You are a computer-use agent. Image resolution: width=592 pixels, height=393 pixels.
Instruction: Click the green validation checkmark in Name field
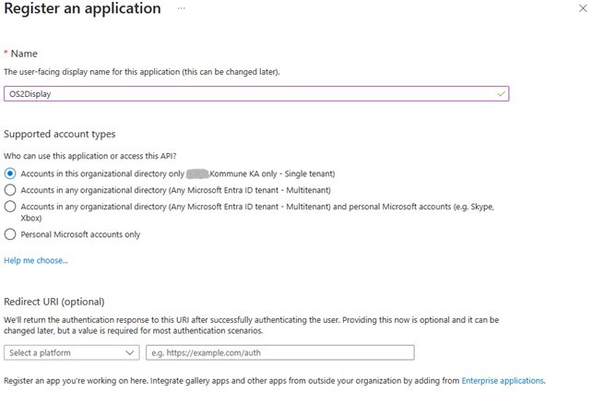click(x=501, y=93)
